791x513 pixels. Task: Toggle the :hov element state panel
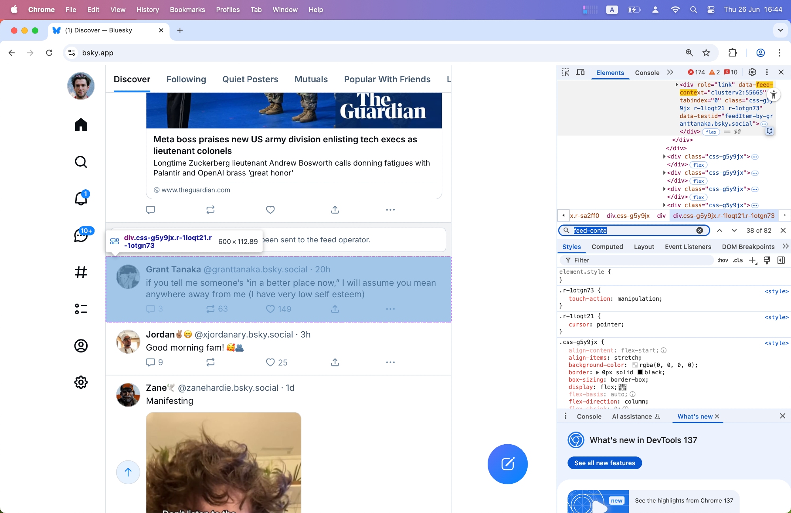coord(723,260)
